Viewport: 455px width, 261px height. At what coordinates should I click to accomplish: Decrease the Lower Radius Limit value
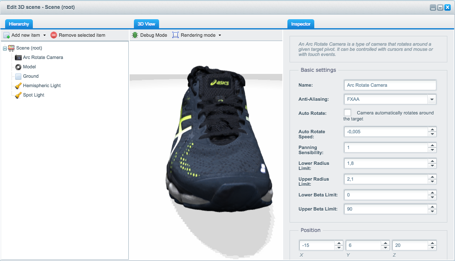click(432, 165)
